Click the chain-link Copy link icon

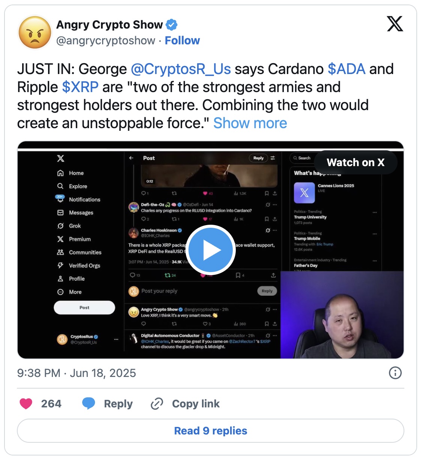pyautogui.click(x=157, y=404)
